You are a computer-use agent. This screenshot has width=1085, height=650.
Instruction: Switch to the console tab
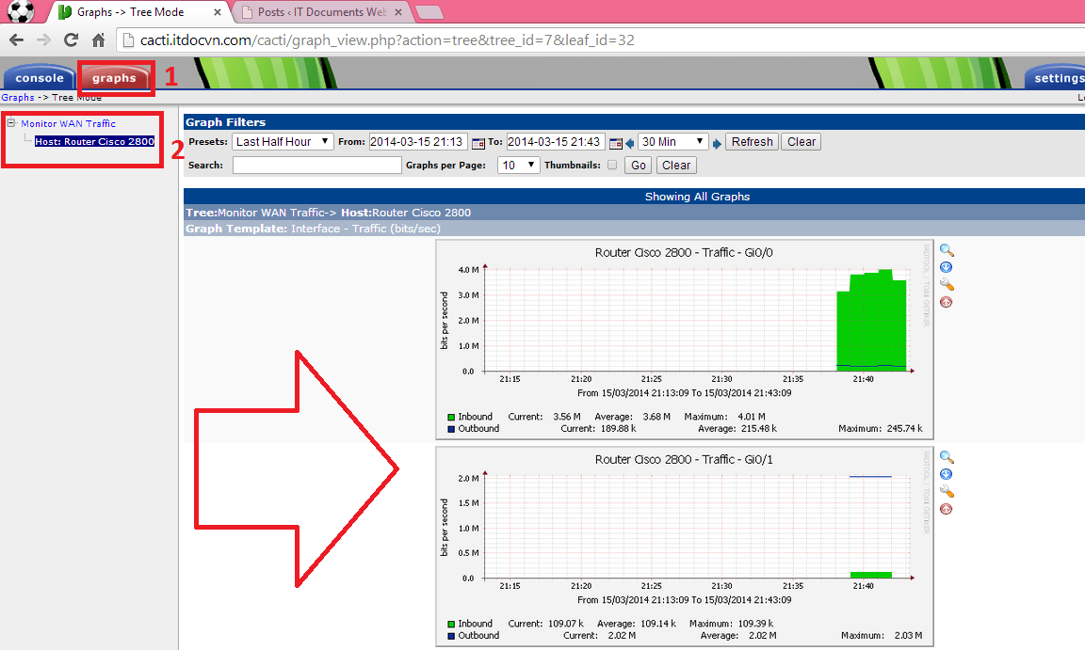(x=40, y=78)
